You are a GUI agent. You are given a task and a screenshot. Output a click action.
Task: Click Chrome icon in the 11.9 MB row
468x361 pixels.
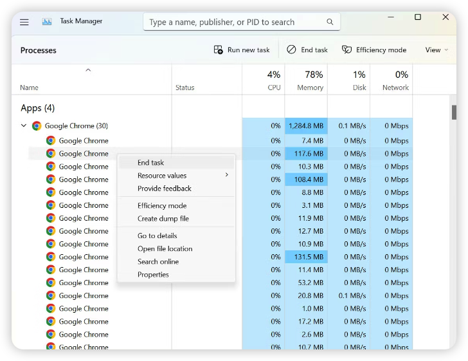point(51,218)
